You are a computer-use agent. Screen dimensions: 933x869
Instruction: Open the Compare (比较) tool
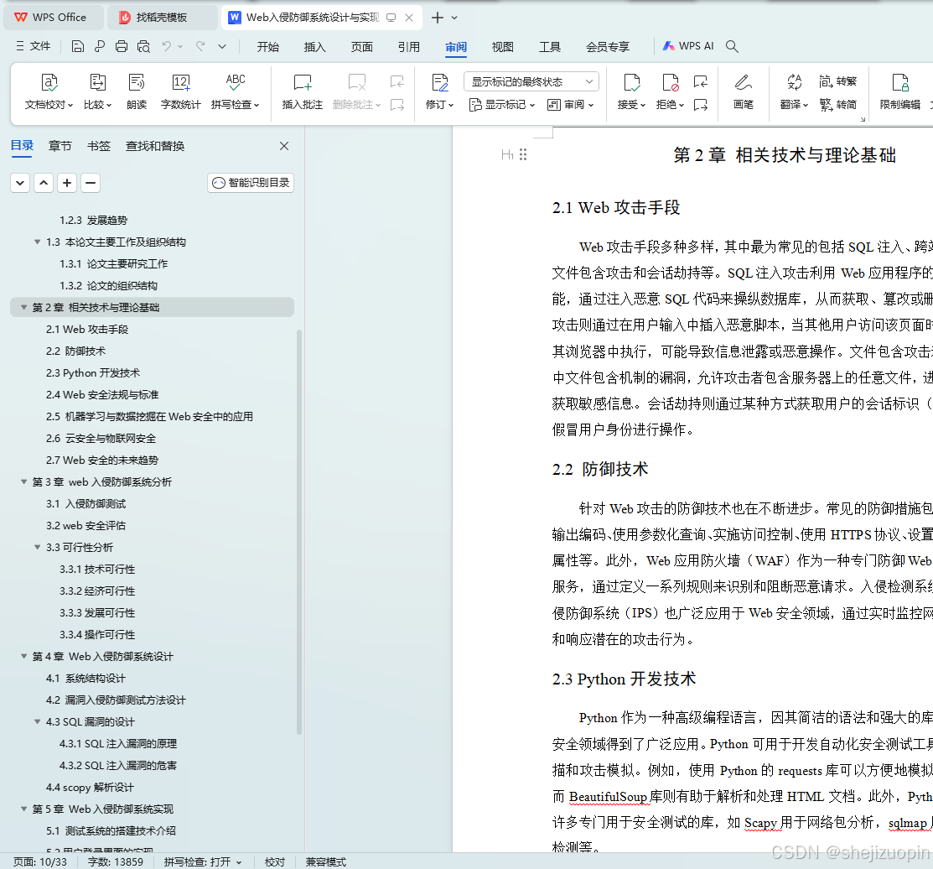tap(97, 91)
